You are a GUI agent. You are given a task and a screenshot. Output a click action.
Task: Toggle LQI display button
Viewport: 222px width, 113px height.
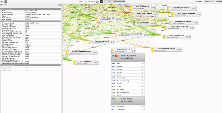(109, 2)
